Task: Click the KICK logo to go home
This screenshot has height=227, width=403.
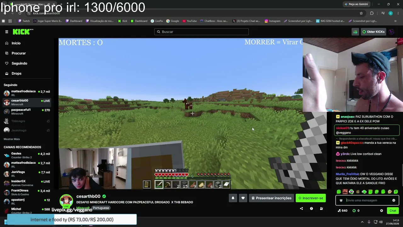Action: click(23, 32)
